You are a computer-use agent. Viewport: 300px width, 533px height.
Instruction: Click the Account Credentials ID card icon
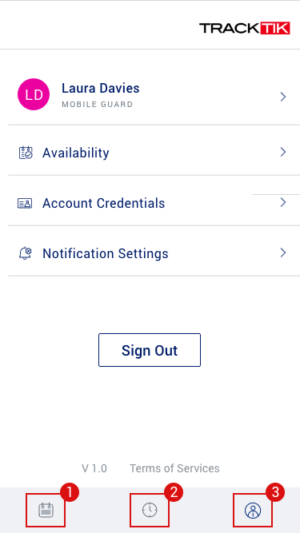pos(25,203)
